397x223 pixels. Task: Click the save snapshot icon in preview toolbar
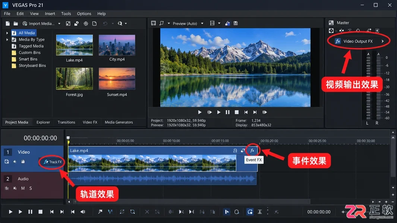[236, 23]
